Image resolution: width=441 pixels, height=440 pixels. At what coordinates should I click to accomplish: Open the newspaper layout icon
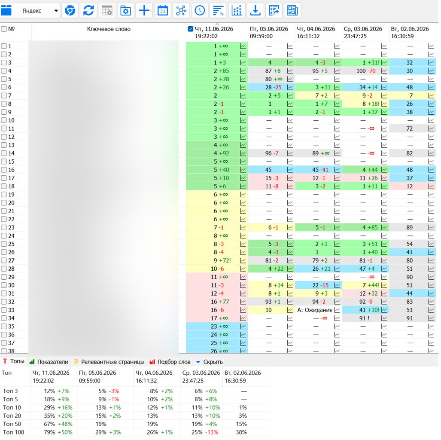coord(292,10)
